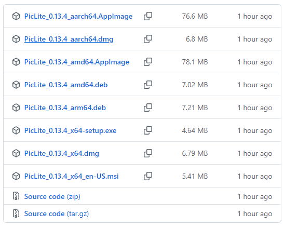Click package icon beside x64-setup.exe
The image size is (285, 227).
[16, 130]
